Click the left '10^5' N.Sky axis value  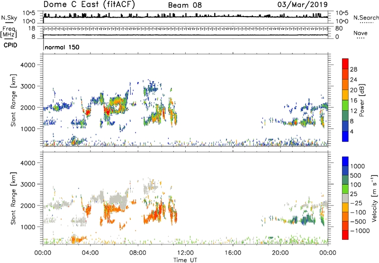tap(29, 13)
